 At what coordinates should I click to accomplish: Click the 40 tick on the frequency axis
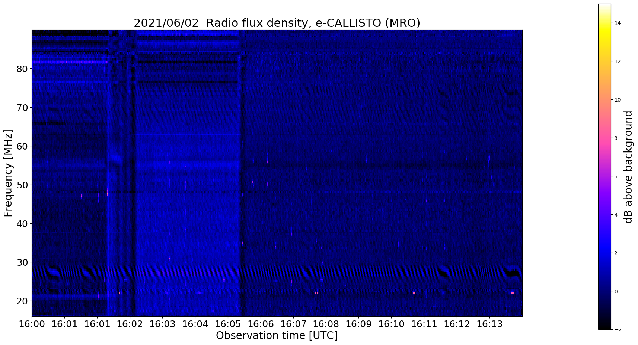(22, 224)
